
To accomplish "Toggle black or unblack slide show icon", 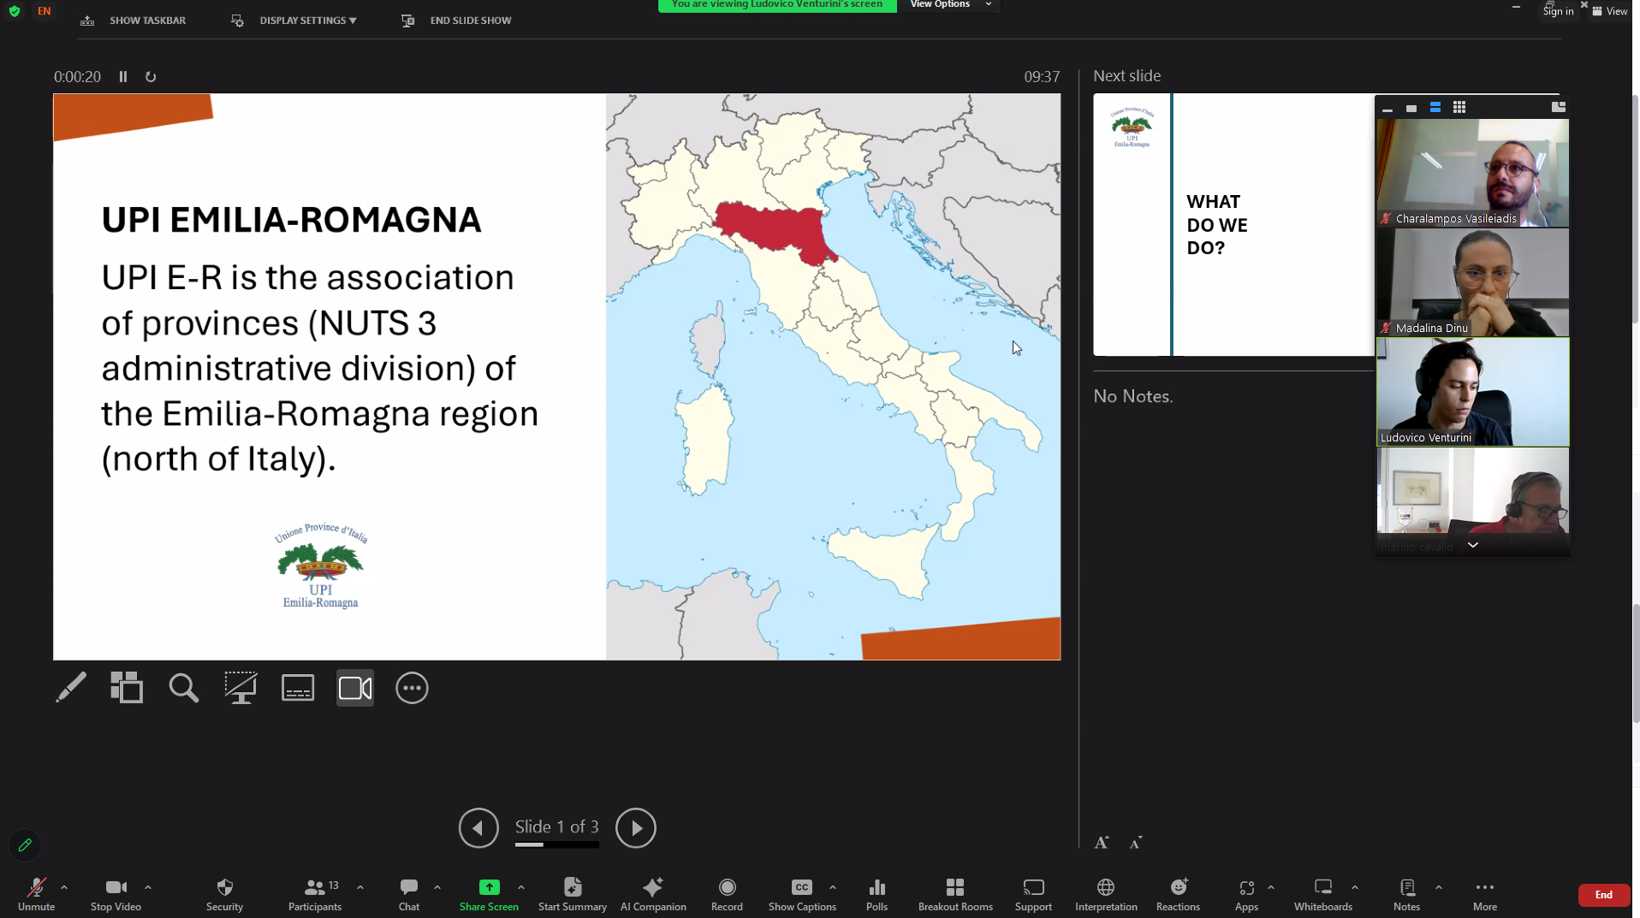I will pyautogui.click(x=241, y=688).
